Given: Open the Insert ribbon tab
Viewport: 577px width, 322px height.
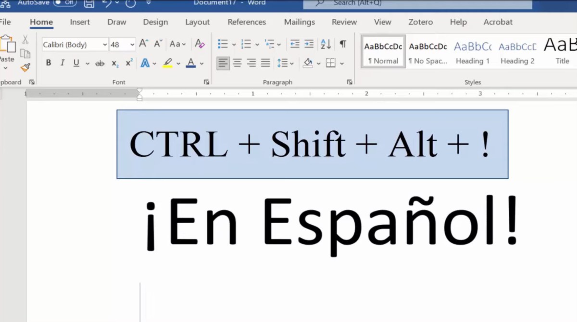Looking at the screenshot, I should (80, 22).
